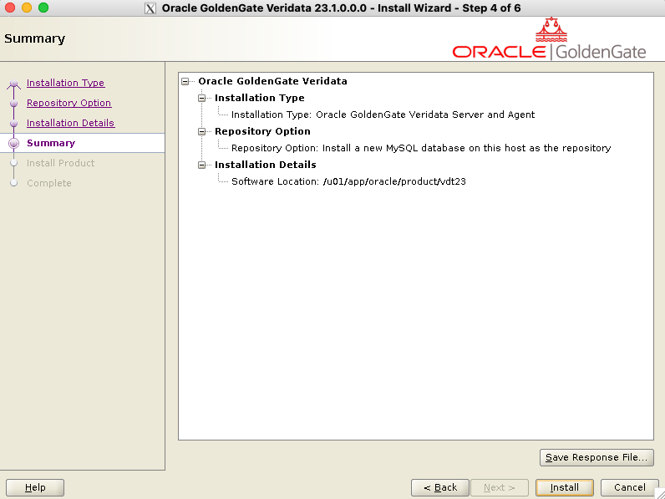Click the Installation Type step bullet icon
Image resolution: width=665 pixels, height=499 pixels.
coord(13,84)
